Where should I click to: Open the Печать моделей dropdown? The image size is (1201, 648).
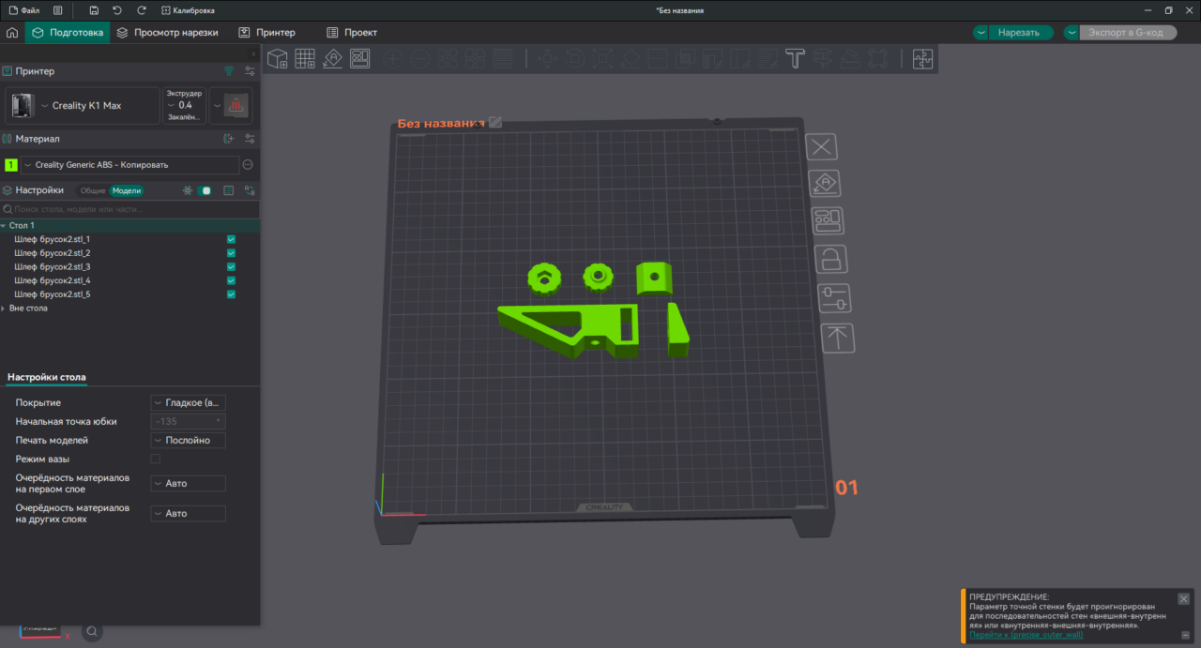(188, 441)
